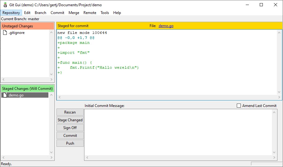
Task: Click the commit message left scroll arrow
Action: [x=87, y=157]
